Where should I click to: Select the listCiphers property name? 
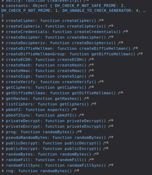[19, 104]
